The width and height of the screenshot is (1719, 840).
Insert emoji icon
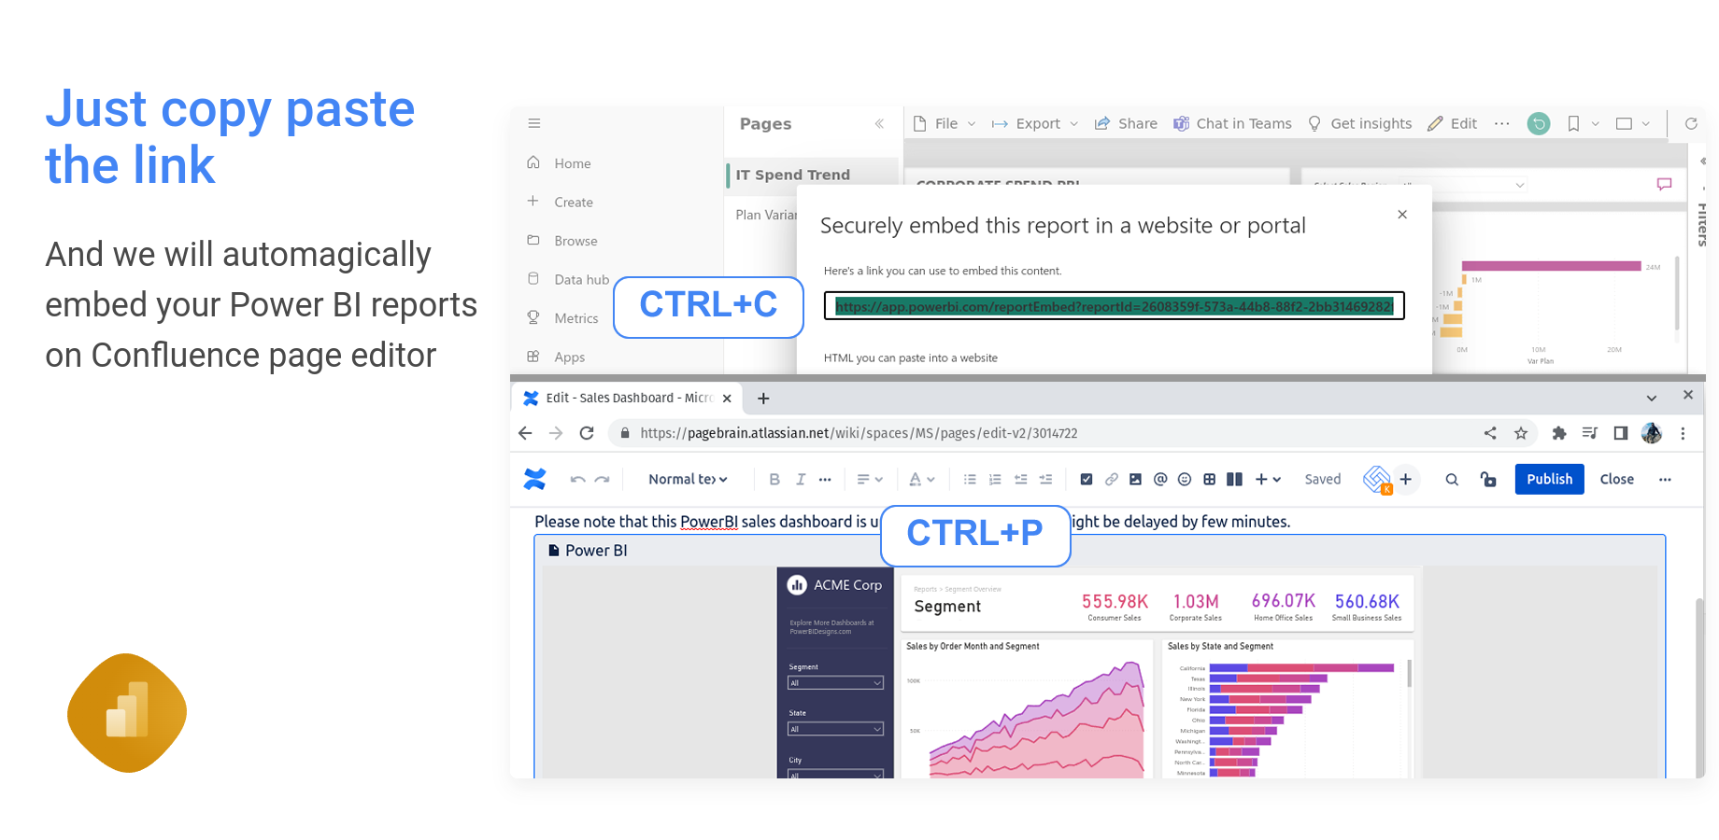1185,479
